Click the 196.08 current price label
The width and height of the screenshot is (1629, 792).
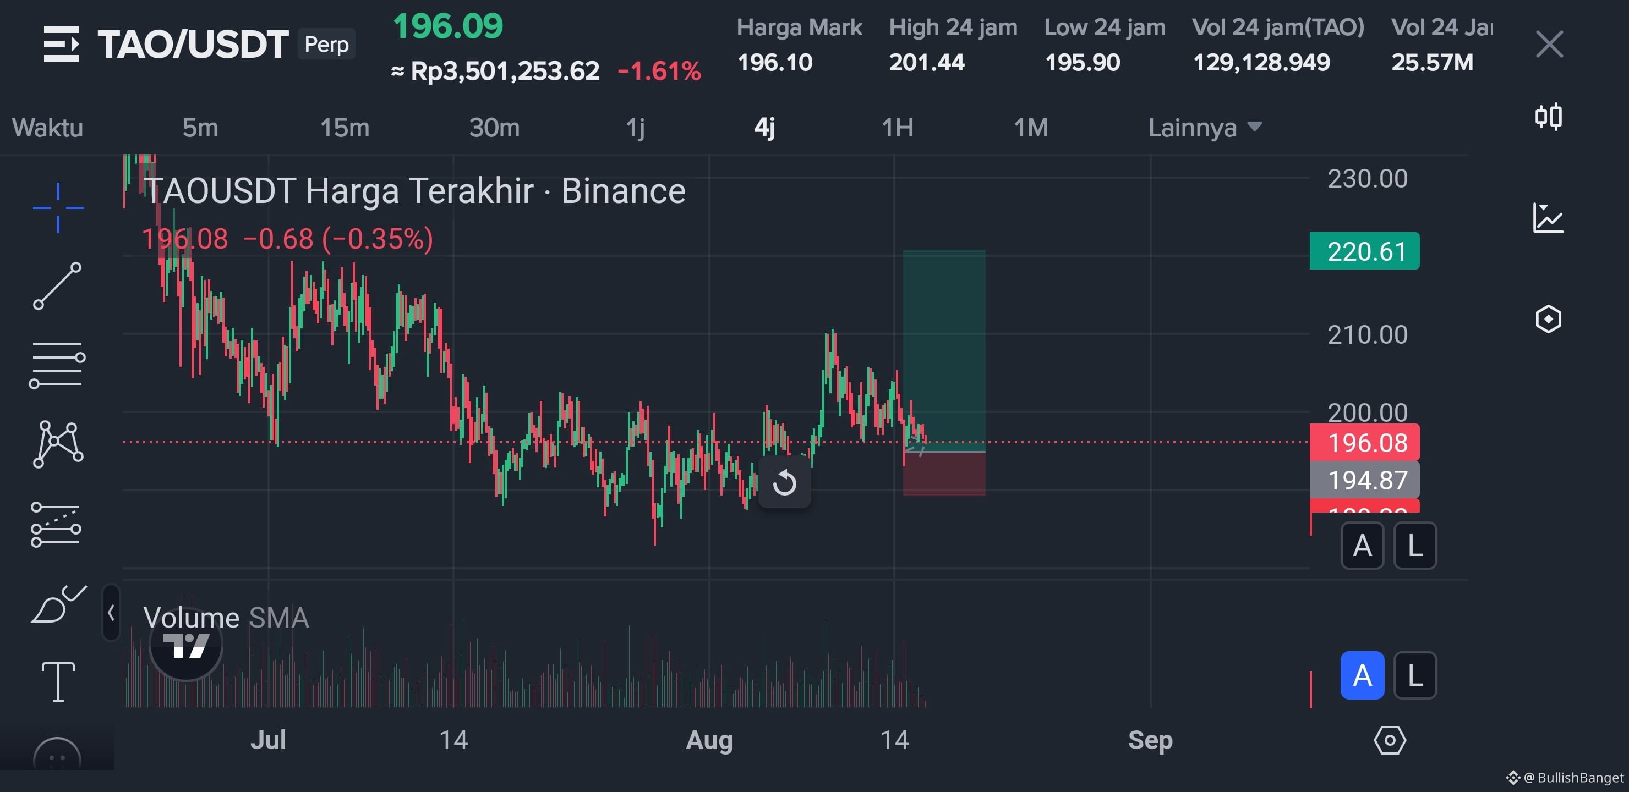1365,442
